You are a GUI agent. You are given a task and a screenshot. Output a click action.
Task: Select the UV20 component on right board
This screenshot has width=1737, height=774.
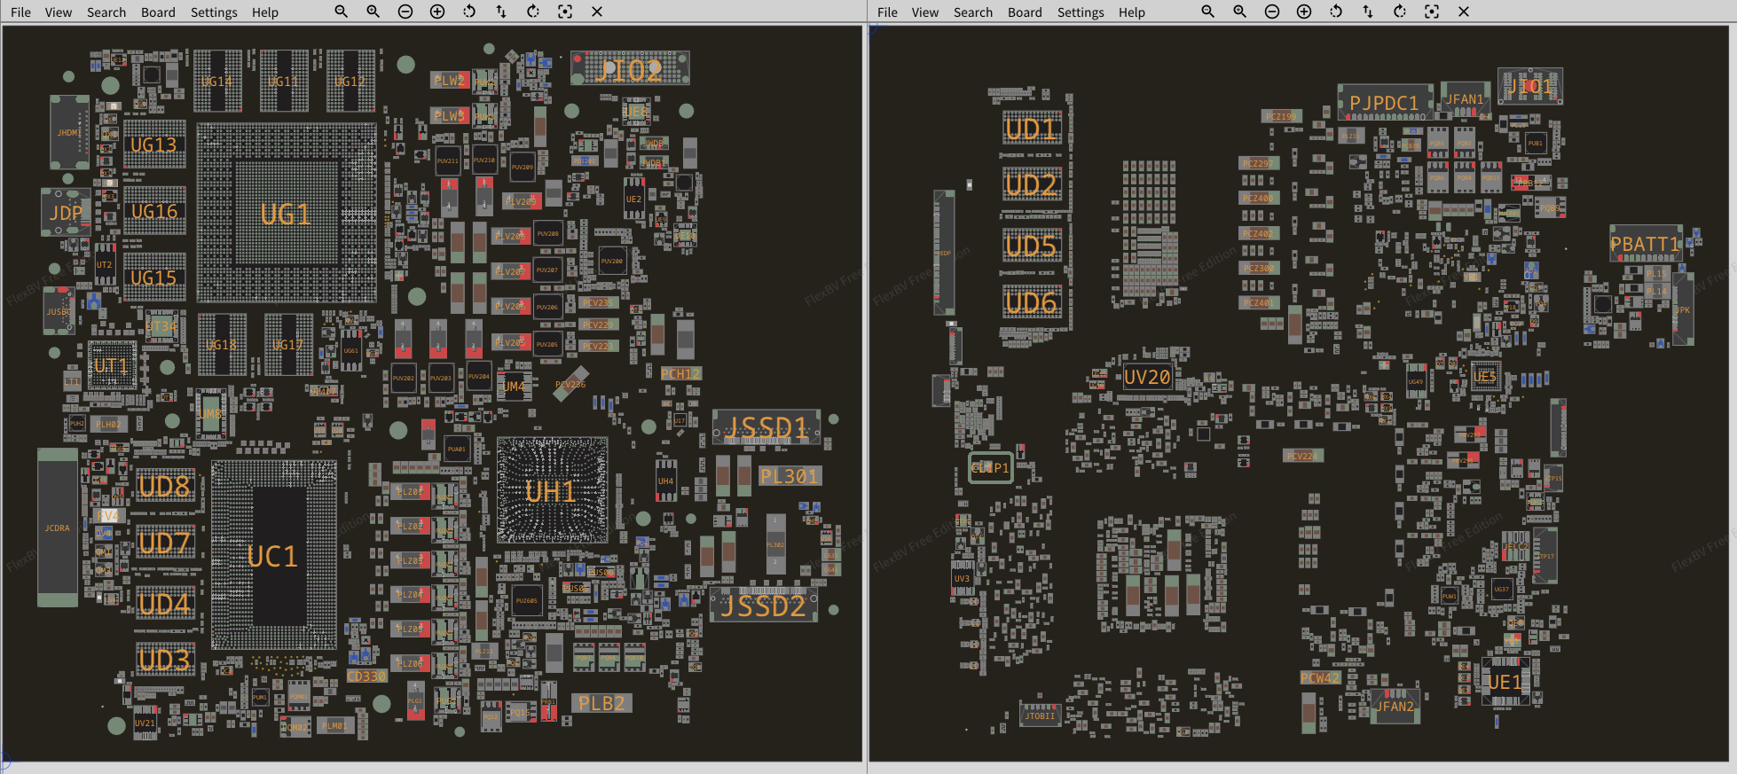1147,377
